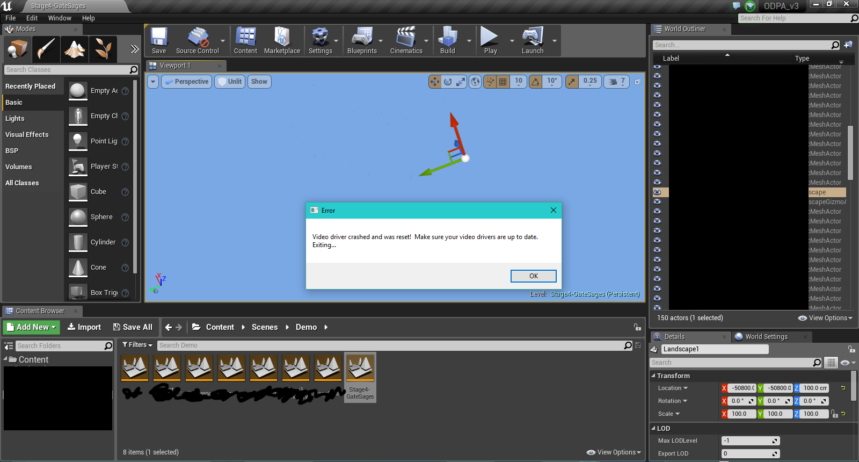Click add folder icon in World Outliner
Image resolution: width=859 pixels, height=462 pixels.
[848, 45]
